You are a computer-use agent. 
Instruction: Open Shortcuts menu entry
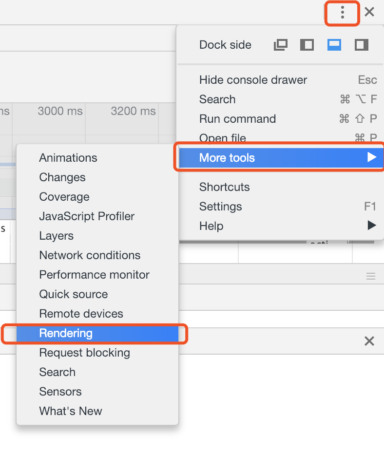coord(224,187)
